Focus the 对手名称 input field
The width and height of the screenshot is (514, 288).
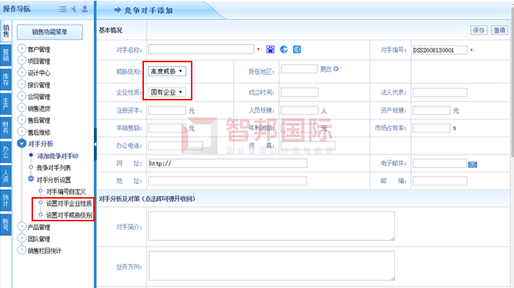(201, 49)
